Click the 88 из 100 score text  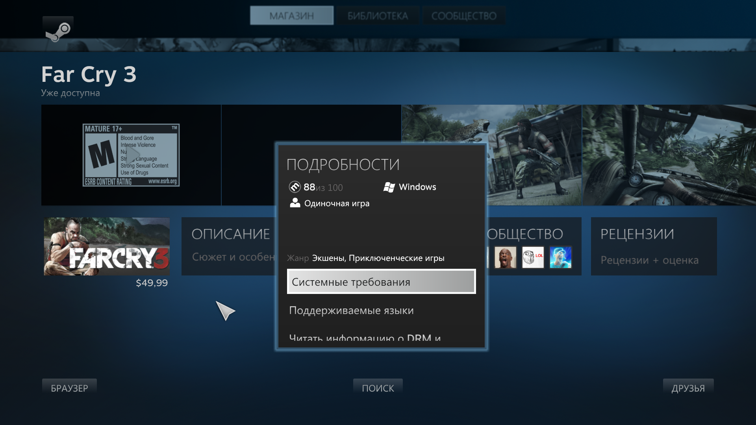tap(323, 187)
